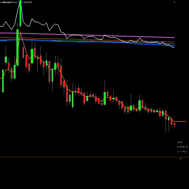Screen dimensions: 189x189
Task: Click the V: 0.54 X volume label
Action: click(182, 147)
